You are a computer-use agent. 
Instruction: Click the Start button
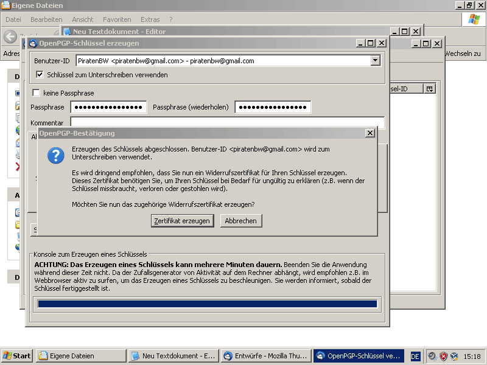click(17, 356)
